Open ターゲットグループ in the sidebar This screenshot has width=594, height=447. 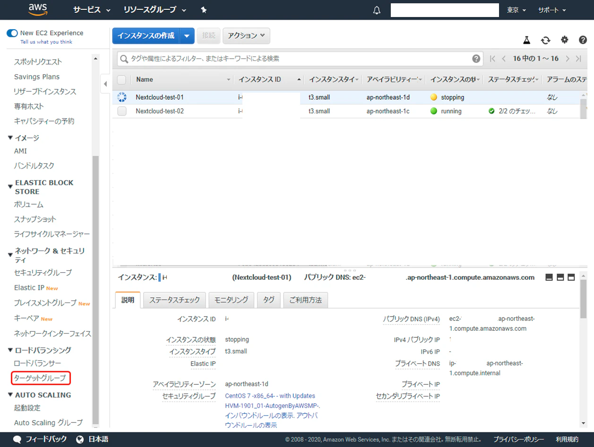[40, 378]
